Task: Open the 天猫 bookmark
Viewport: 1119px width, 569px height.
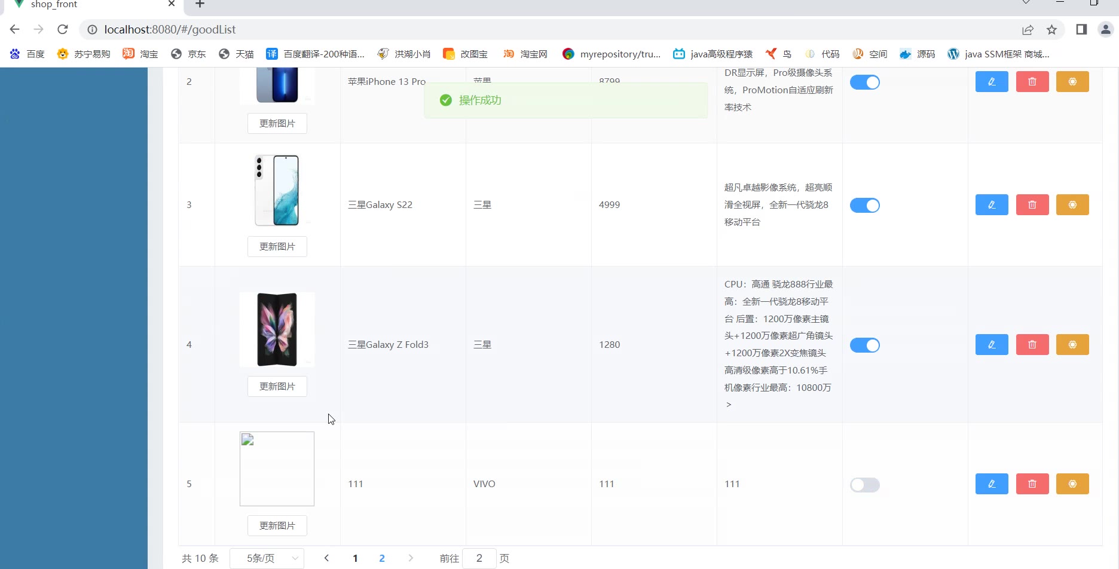Action: pos(236,54)
